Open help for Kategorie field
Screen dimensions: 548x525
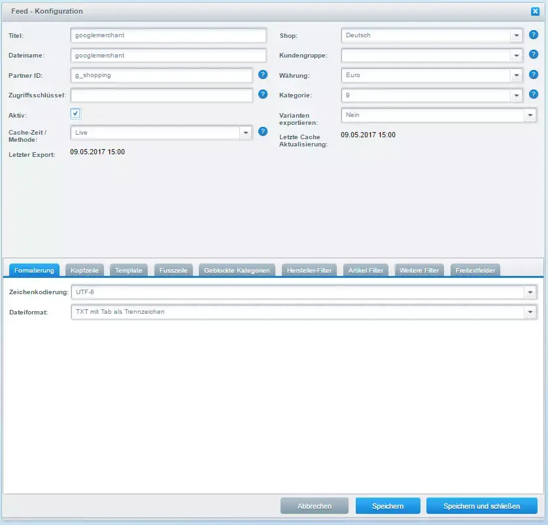[534, 94]
